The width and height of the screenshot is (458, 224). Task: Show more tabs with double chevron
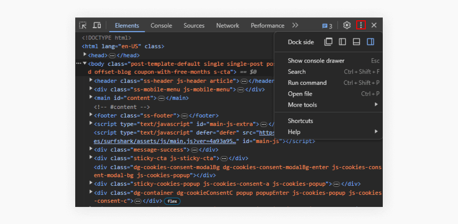(295, 26)
